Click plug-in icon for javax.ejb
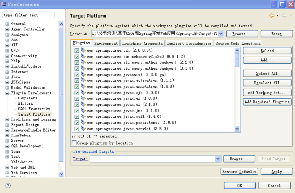Screen dimensions: 295x193 click(84, 92)
